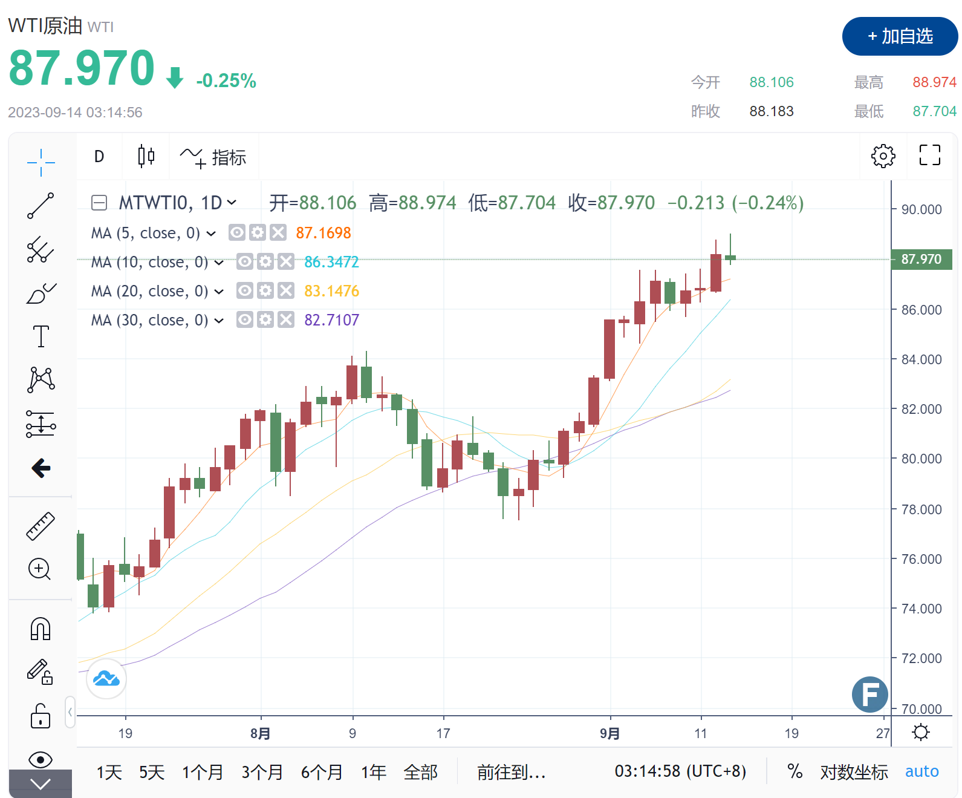Select the 1年 time range
Screen dimensions: 962x798
pyautogui.click(x=374, y=772)
